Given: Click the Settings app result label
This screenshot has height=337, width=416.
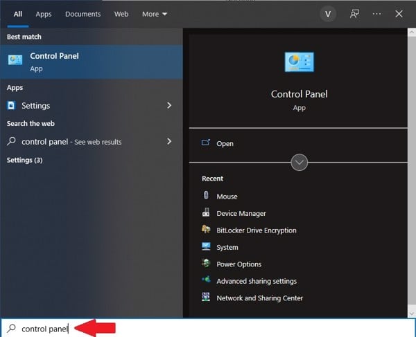Looking at the screenshot, I should click(x=36, y=106).
